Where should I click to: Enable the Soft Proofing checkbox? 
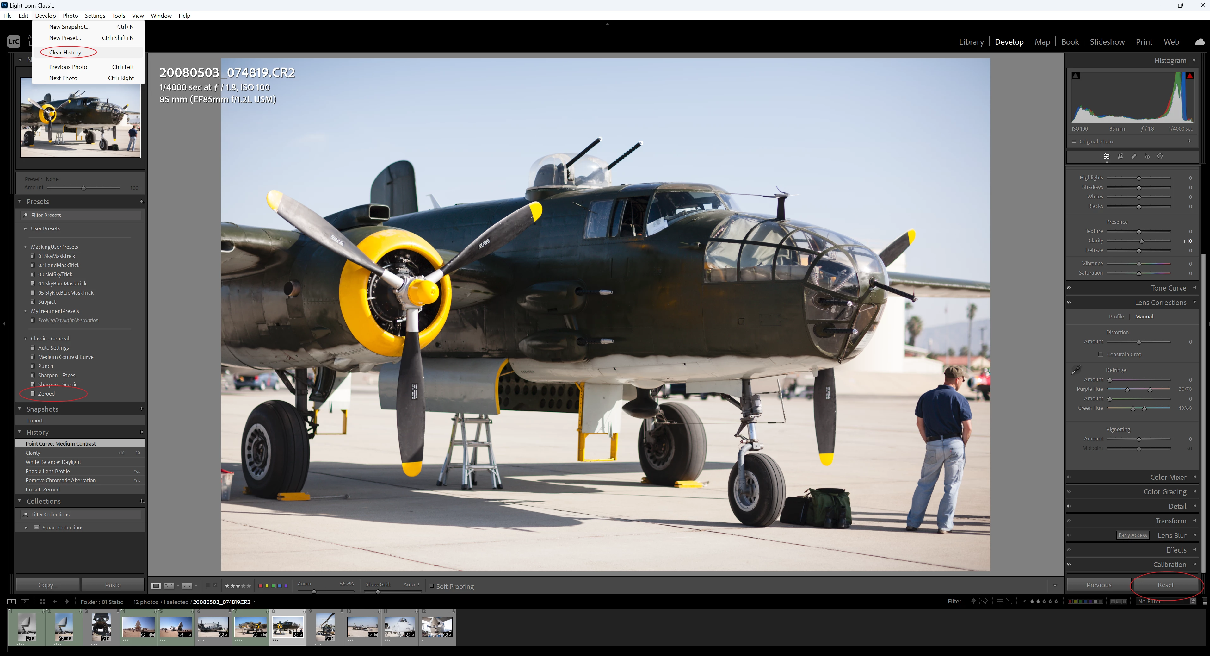(x=432, y=586)
